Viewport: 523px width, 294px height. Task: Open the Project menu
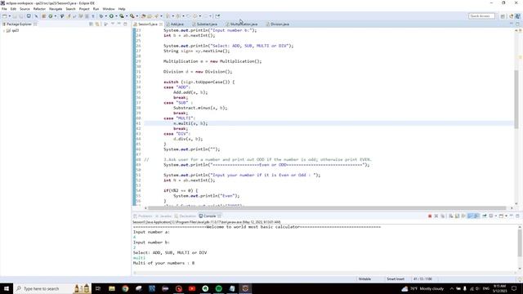click(x=84, y=9)
